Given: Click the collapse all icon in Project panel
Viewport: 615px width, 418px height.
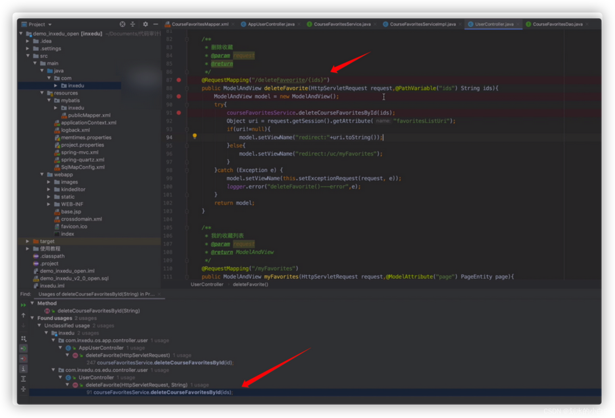Looking at the screenshot, I should 133,24.
